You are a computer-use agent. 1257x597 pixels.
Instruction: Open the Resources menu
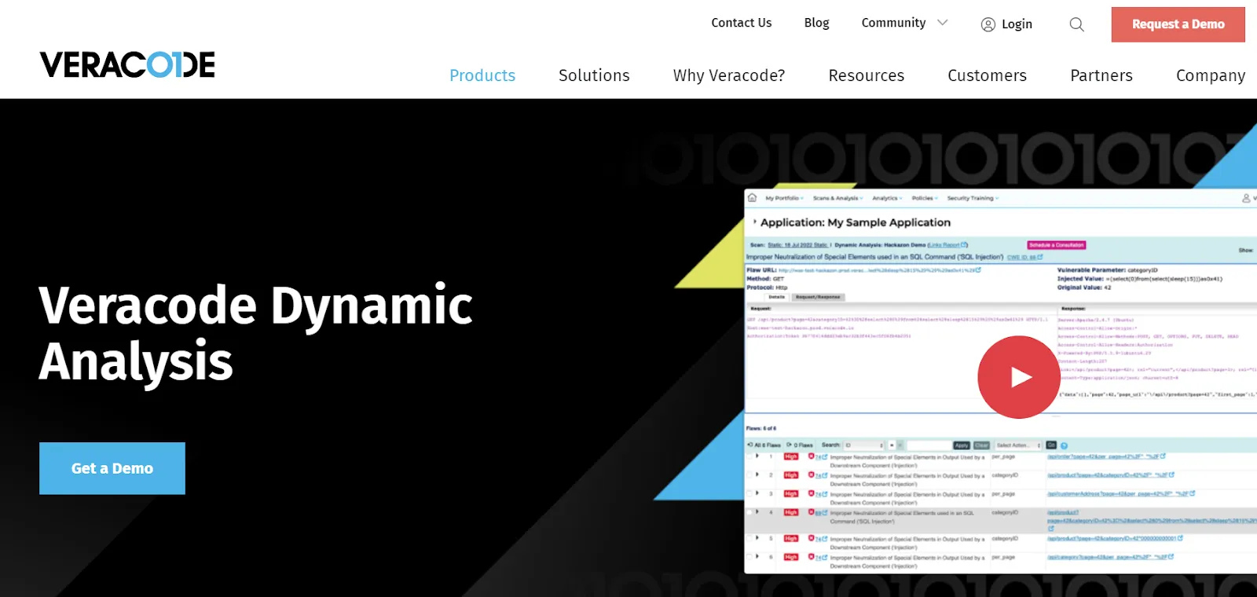866,75
